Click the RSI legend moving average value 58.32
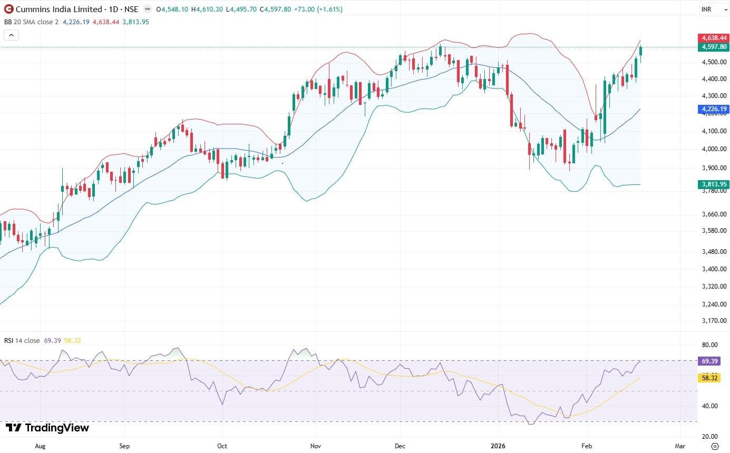This screenshot has height=453, width=730. coord(71,340)
